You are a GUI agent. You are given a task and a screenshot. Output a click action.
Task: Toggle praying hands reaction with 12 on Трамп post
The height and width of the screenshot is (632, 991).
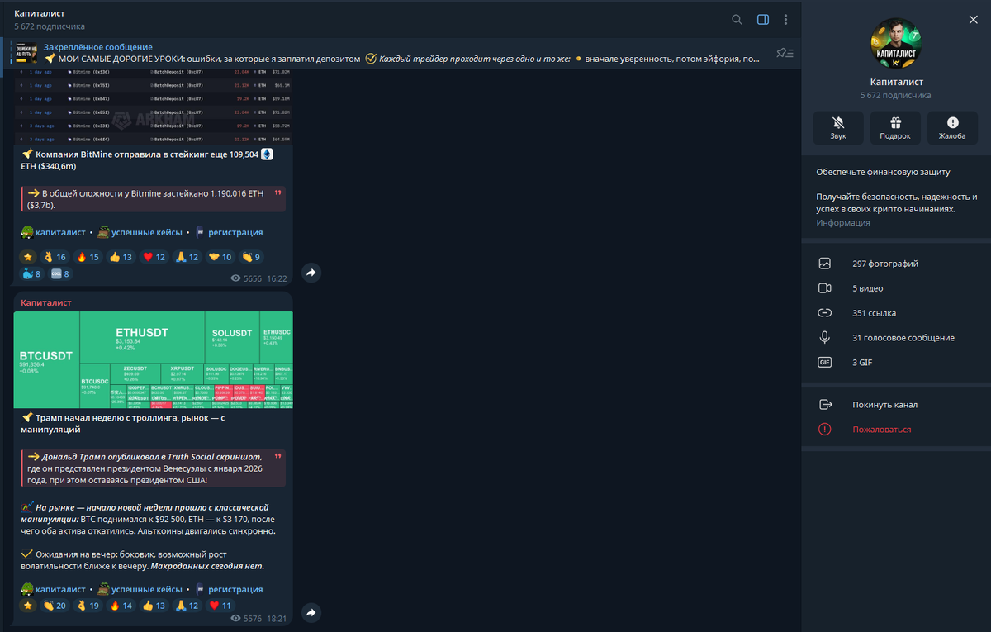(x=187, y=606)
